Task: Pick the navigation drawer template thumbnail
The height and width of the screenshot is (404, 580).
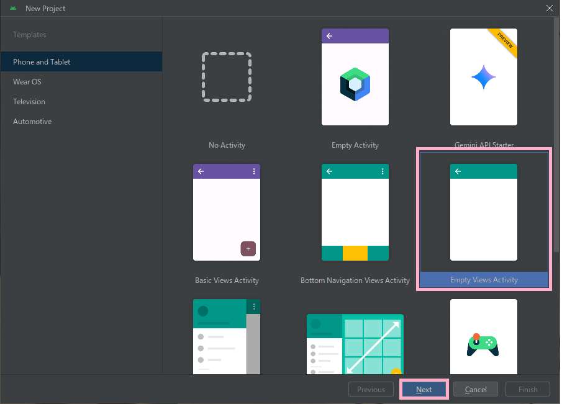Action: coord(227,337)
